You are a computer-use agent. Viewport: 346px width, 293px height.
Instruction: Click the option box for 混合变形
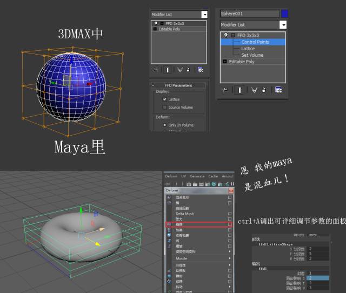[230, 197]
